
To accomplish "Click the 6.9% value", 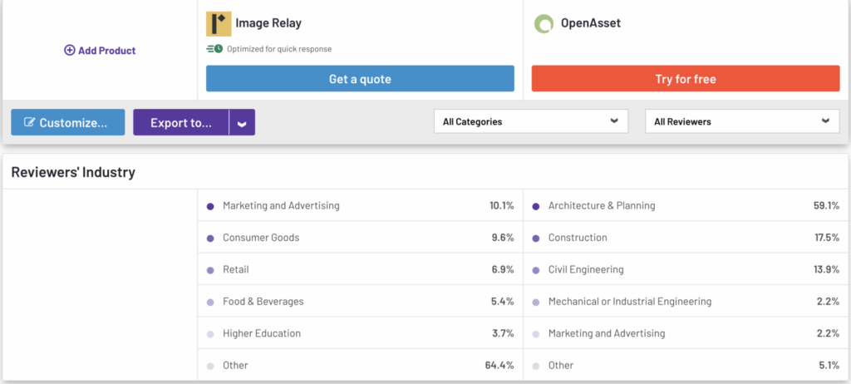I will 503,269.
